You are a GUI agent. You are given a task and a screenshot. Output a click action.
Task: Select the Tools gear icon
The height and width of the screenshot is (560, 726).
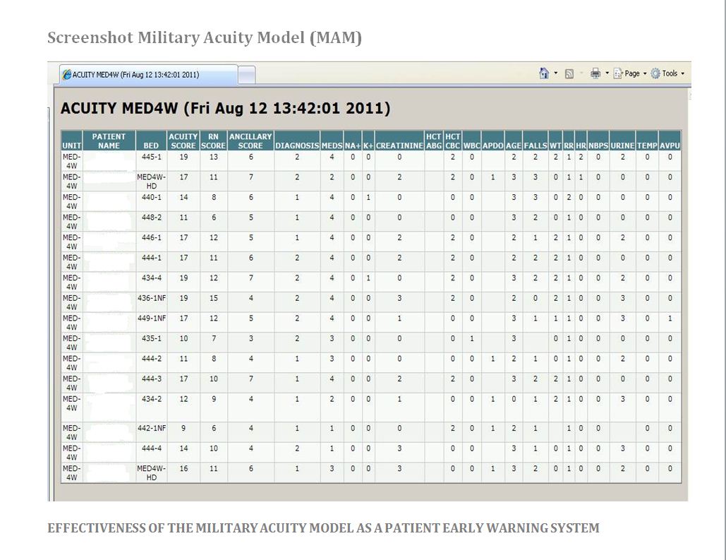[x=655, y=73]
